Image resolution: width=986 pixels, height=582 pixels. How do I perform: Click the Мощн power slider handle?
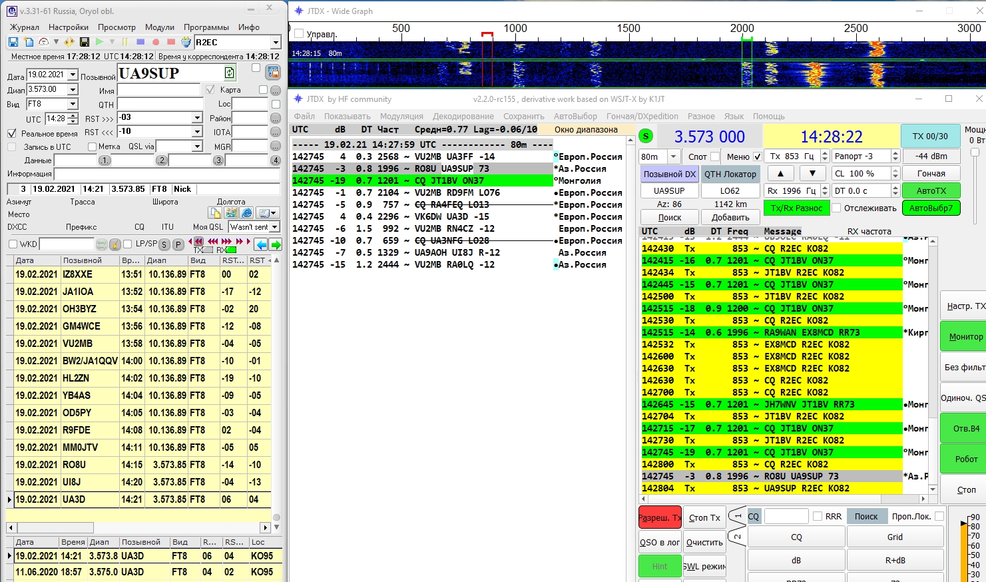pyautogui.click(x=975, y=152)
